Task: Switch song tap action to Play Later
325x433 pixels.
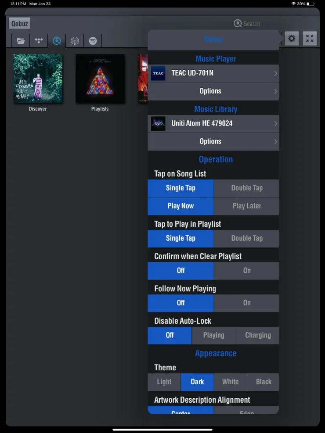Action: 246,206
